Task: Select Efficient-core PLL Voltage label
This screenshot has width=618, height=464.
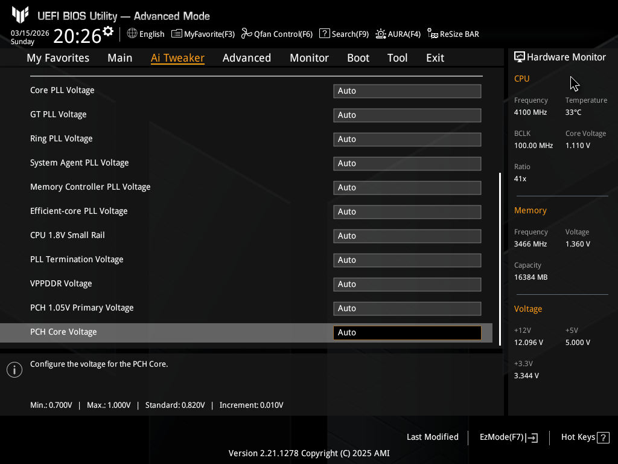Action: (79, 211)
